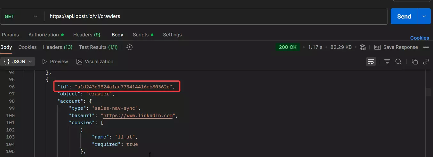The height and width of the screenshot is (157, 433).
Task: Click the response history clock icon
Action: pos(129,47)
